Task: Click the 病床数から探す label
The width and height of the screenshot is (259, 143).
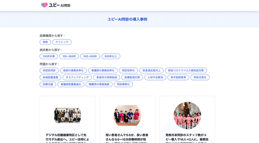Action: coord(51,50)
